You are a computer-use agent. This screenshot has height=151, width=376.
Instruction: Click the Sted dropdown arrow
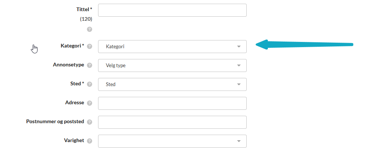pos(239,85)
